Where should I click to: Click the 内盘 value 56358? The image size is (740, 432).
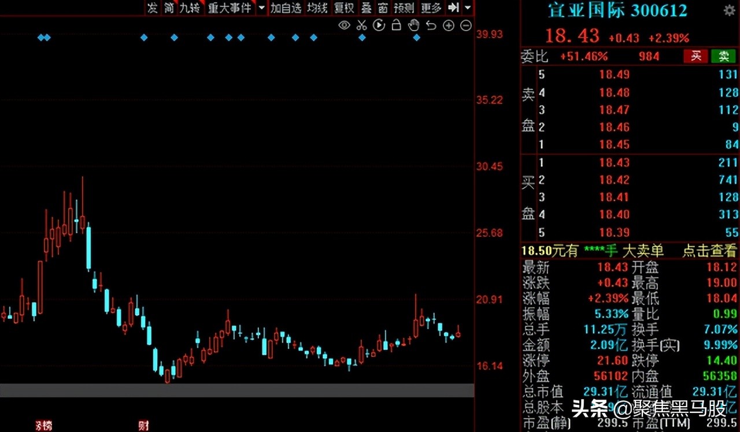pos(719,377)
